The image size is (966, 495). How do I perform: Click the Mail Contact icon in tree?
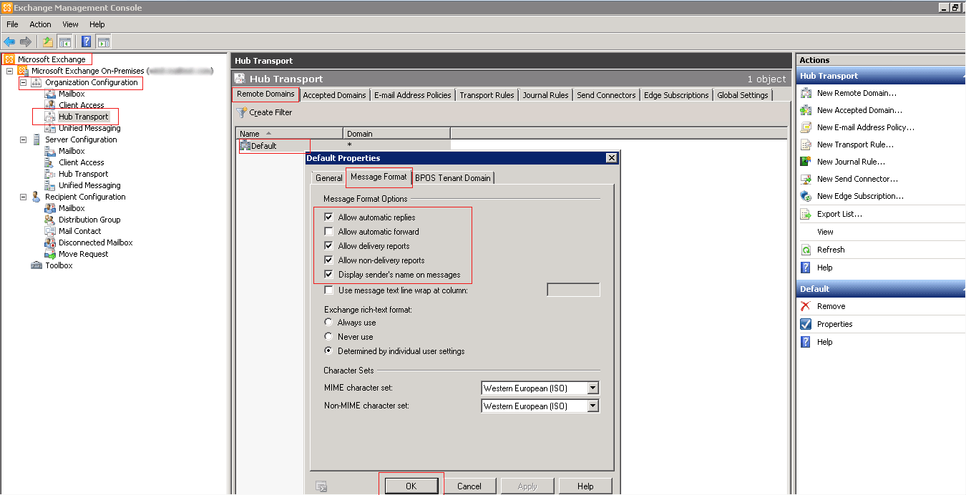point(50,231)
